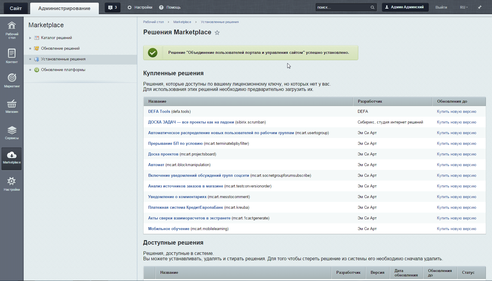
Task: Add page to favorites with star icon
Action: click(x=217, y=33)
